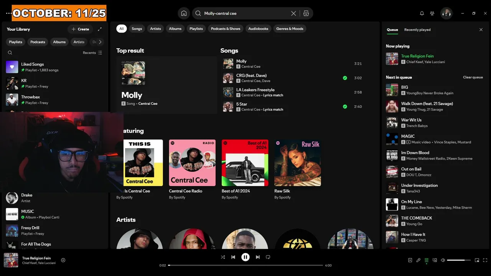This screenshot has height=276, width=491.
Task: Open the three-dots app menu
Action: (x=8, y=13)
